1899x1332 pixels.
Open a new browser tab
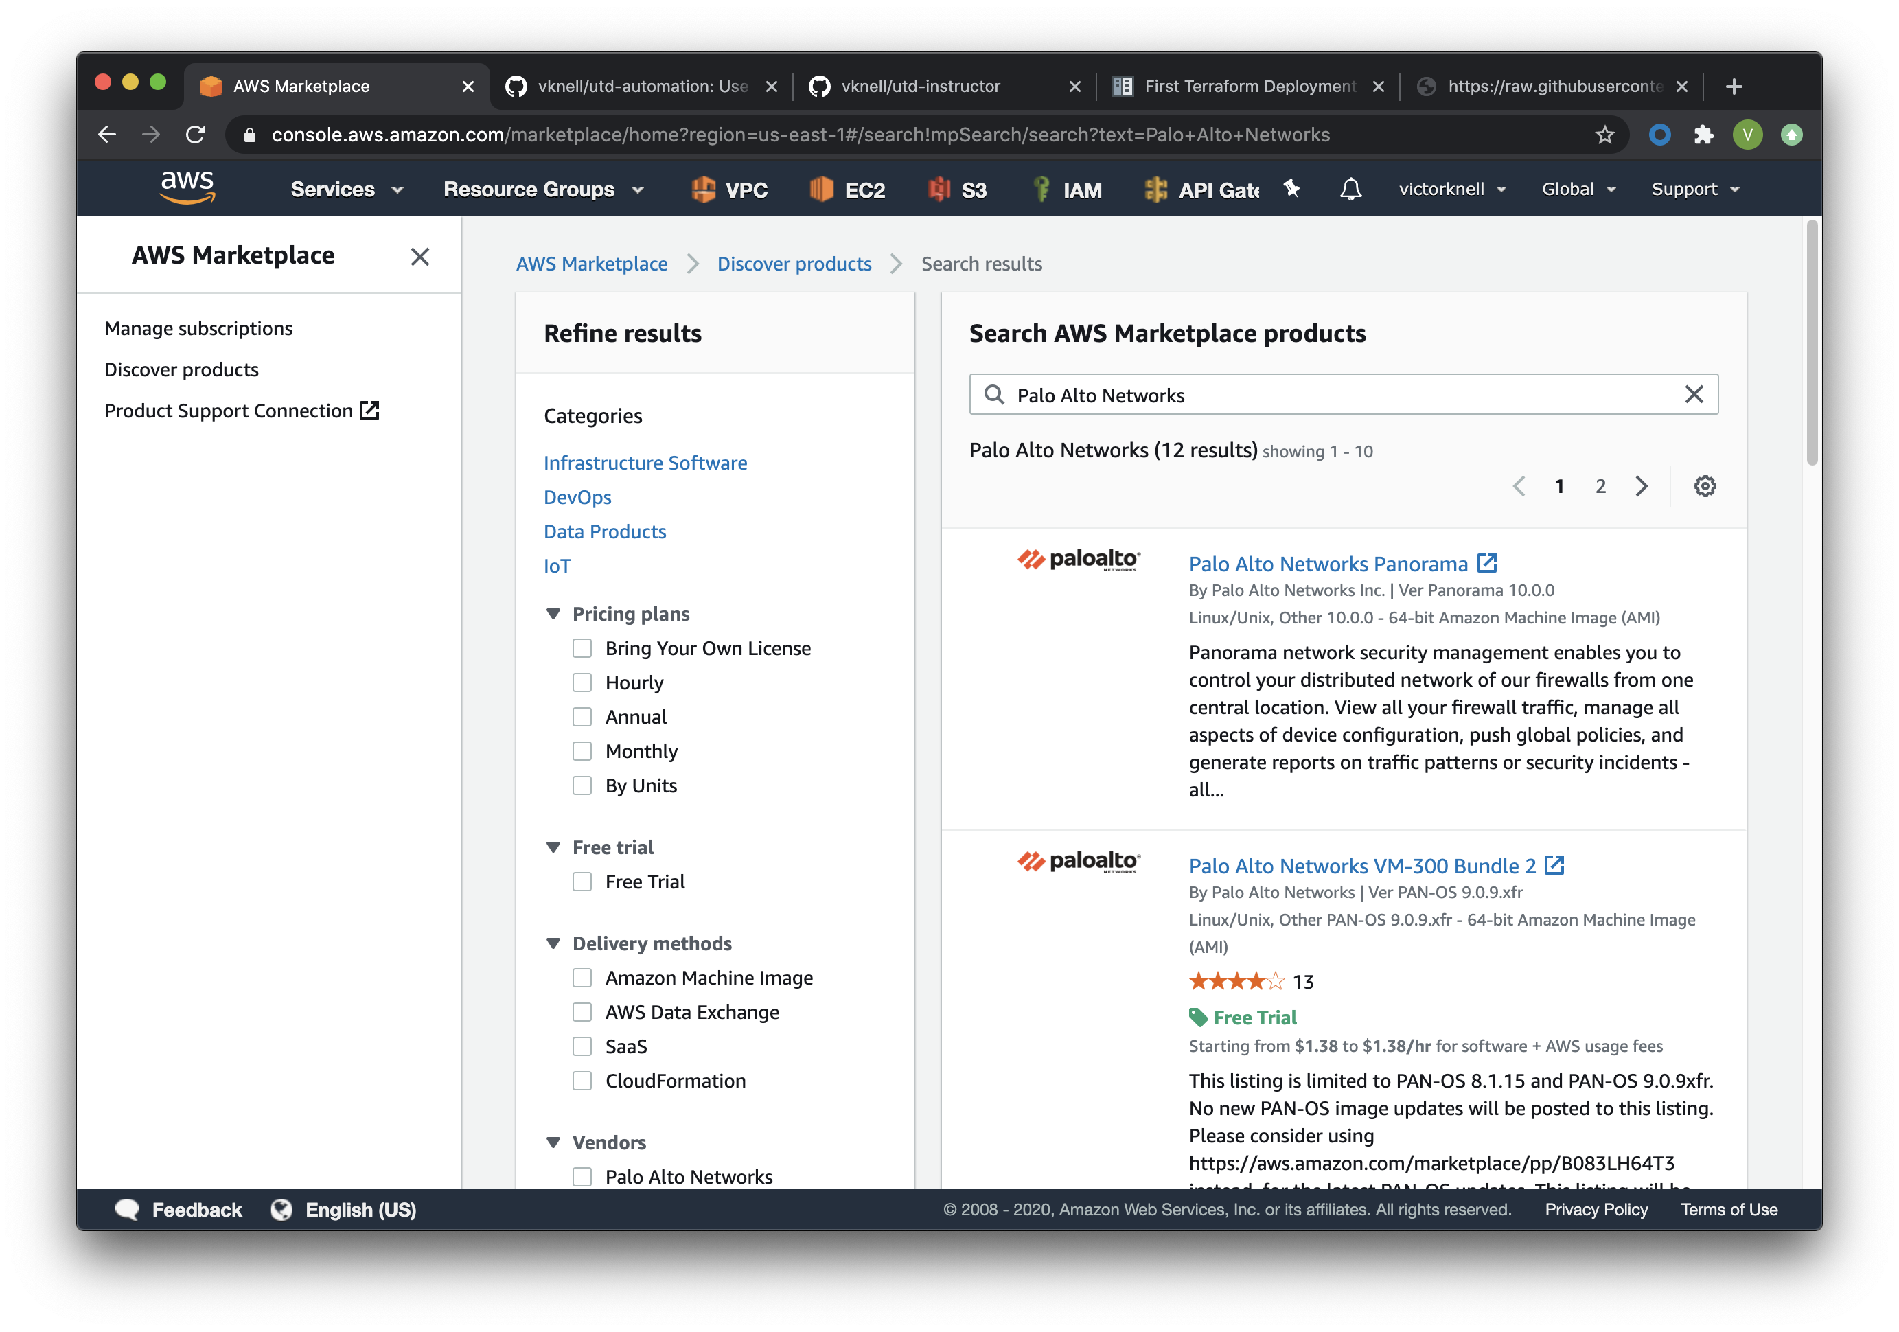click(x=1734, y=86)
